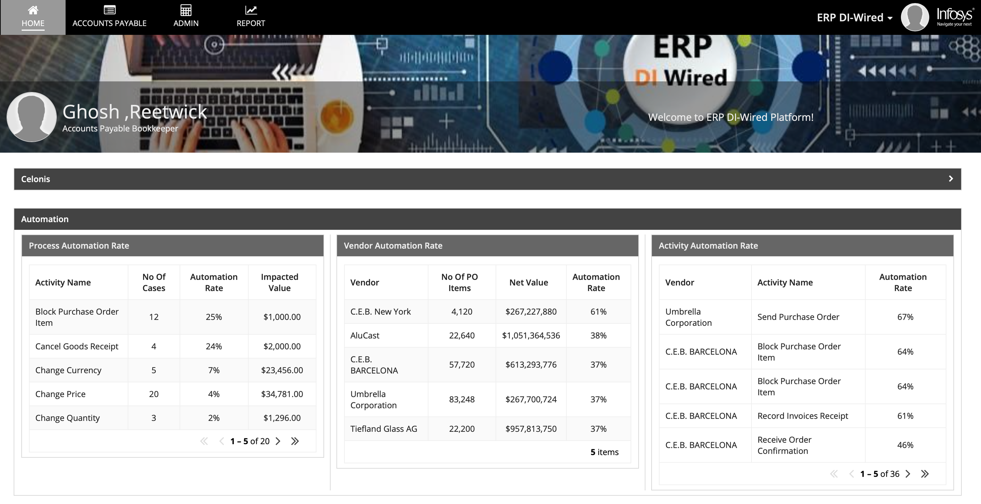981x504 pixels.
Task: Select the Change Price row
Action: coord(172,394)
